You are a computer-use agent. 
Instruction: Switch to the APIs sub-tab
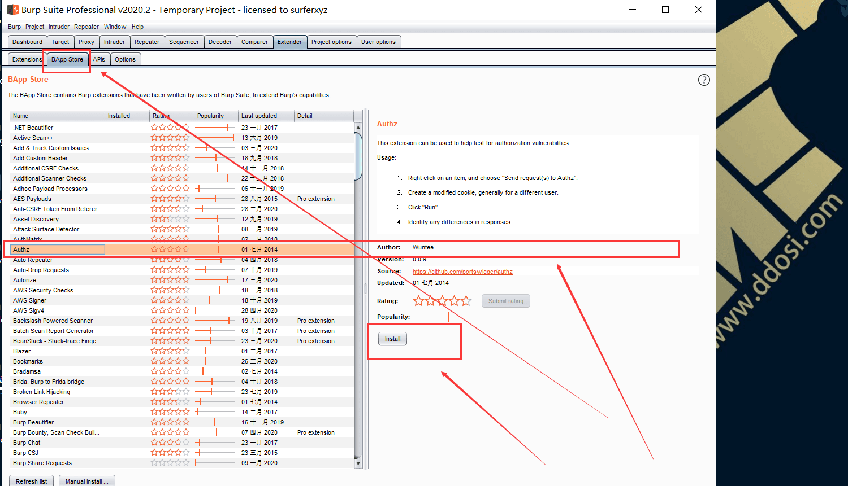coord(99,59)
